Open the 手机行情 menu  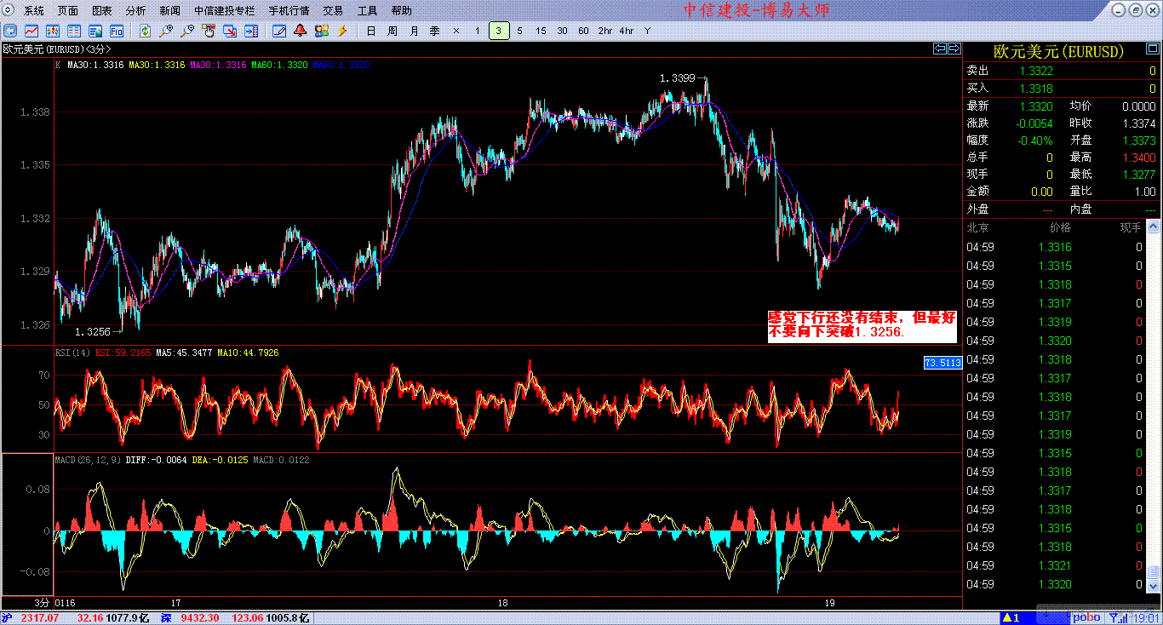point(289,11)
